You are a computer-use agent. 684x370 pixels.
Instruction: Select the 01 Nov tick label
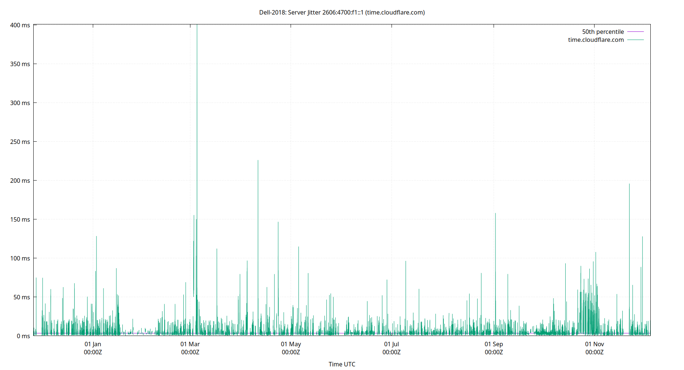click(x=595, y=344)
